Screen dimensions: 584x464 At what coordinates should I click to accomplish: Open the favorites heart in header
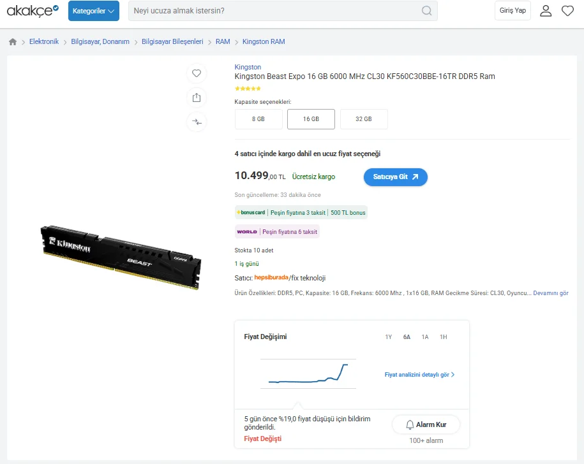[567, 11]
